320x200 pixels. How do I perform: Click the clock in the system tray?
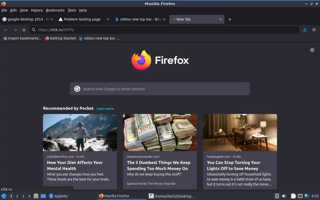pyautogui.click(x=315, y=196)
